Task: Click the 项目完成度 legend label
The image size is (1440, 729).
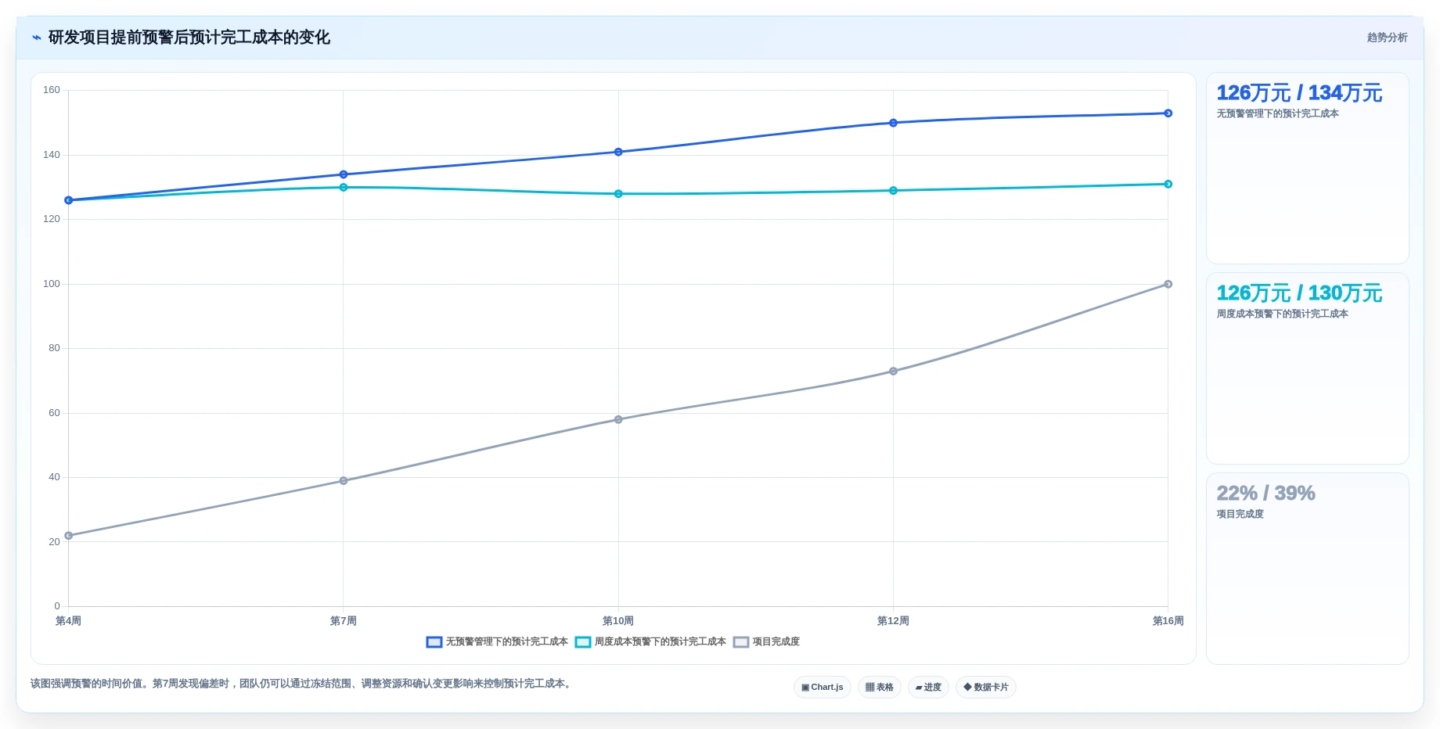Action: click(x=776, y=641)
